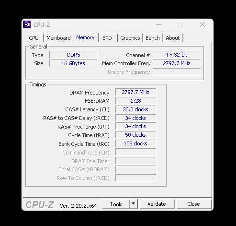The width and height of the screenshot is (236, 226).
Task: Open the Mainboard tab
Action: [58, 38]
